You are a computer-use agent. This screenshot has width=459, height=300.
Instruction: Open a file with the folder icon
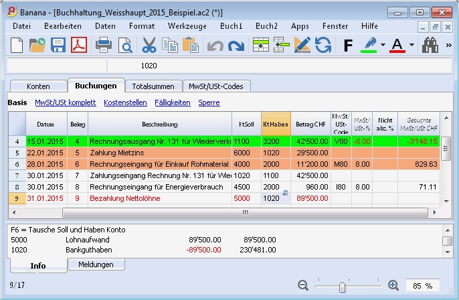point(37,46)
